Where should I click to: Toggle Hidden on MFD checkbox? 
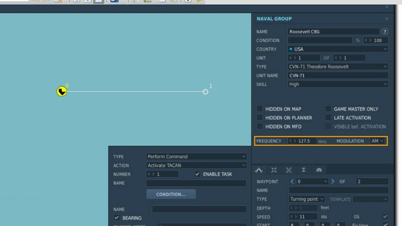[259, 126]
